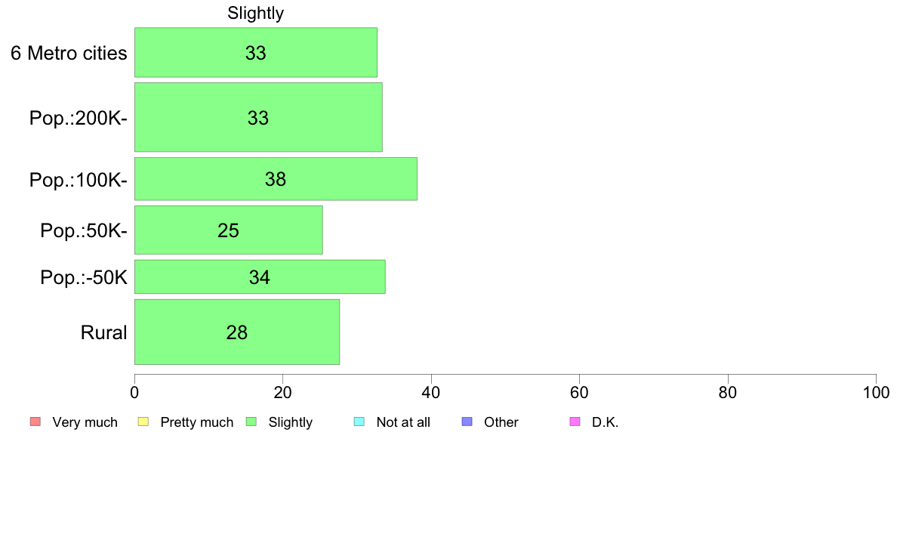Click the Rural category label

(x=103, y=332)
